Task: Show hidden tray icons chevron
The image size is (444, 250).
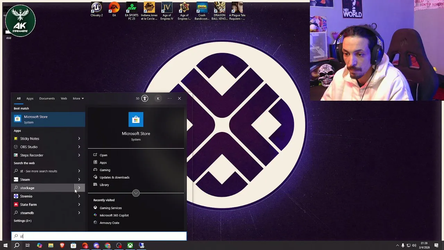Action: pos(397,245)
